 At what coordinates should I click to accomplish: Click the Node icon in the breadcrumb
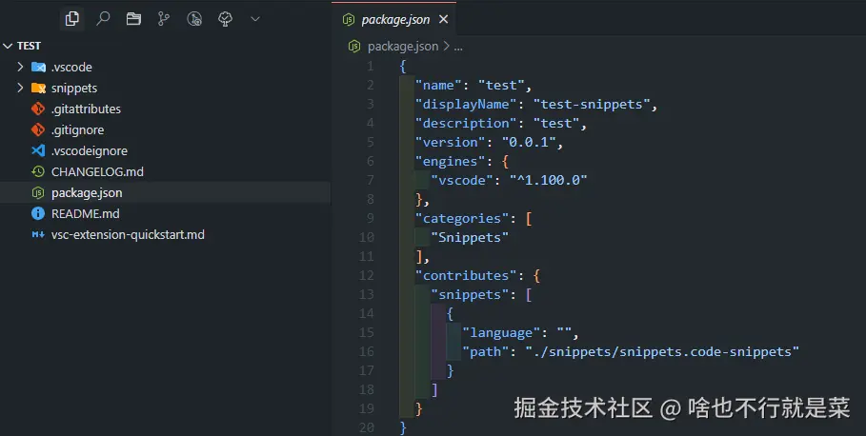(354, 47)
